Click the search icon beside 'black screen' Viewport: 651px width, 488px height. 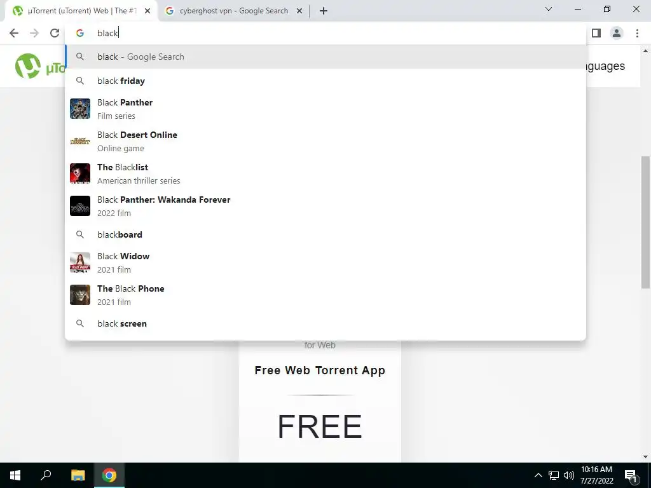point(80,323)
